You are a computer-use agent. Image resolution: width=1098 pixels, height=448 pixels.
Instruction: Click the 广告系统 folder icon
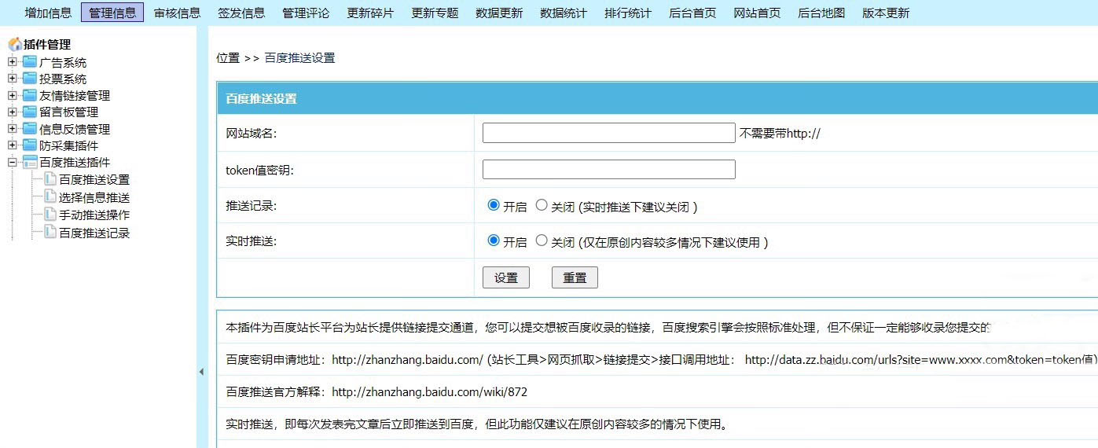click(30, 62)
